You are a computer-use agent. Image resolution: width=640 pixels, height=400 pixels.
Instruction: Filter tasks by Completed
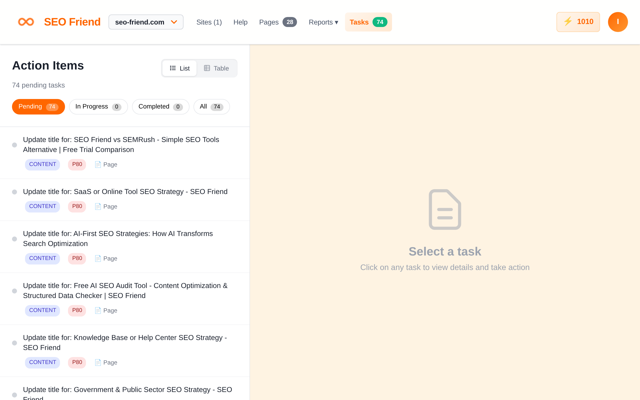click(160, 106)
